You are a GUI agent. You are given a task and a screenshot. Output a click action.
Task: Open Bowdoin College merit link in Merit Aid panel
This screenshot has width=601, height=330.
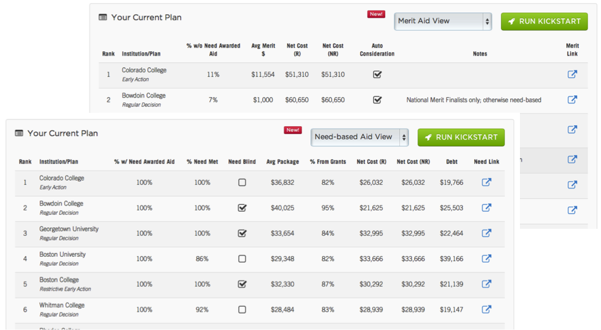tap(572, 99)
